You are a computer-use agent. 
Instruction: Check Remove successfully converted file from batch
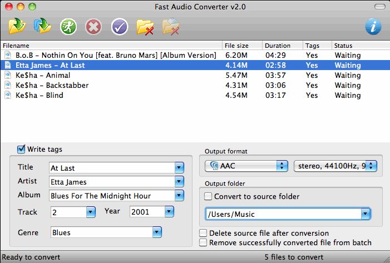pos(203,242)
